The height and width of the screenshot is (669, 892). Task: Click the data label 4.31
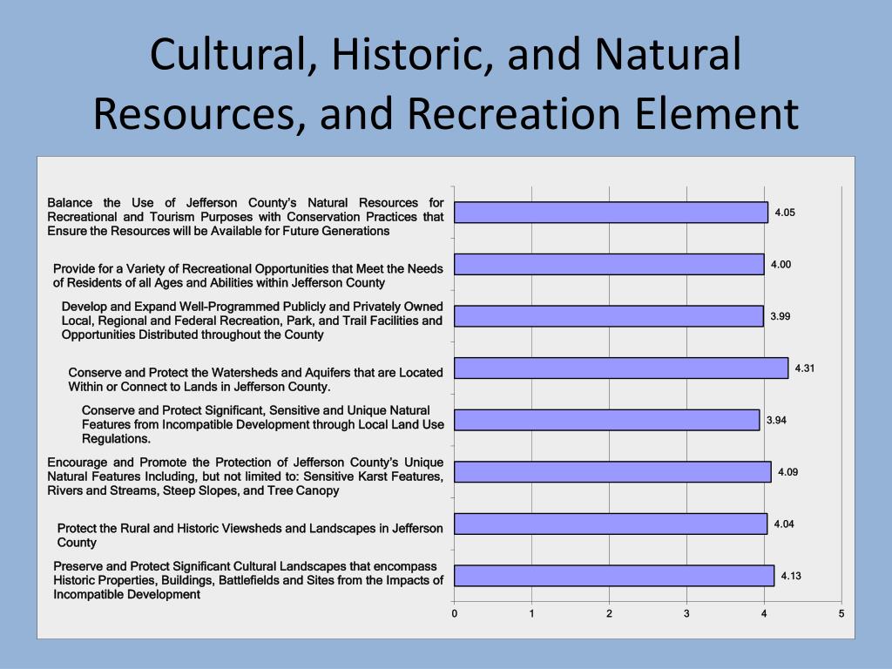805,368
